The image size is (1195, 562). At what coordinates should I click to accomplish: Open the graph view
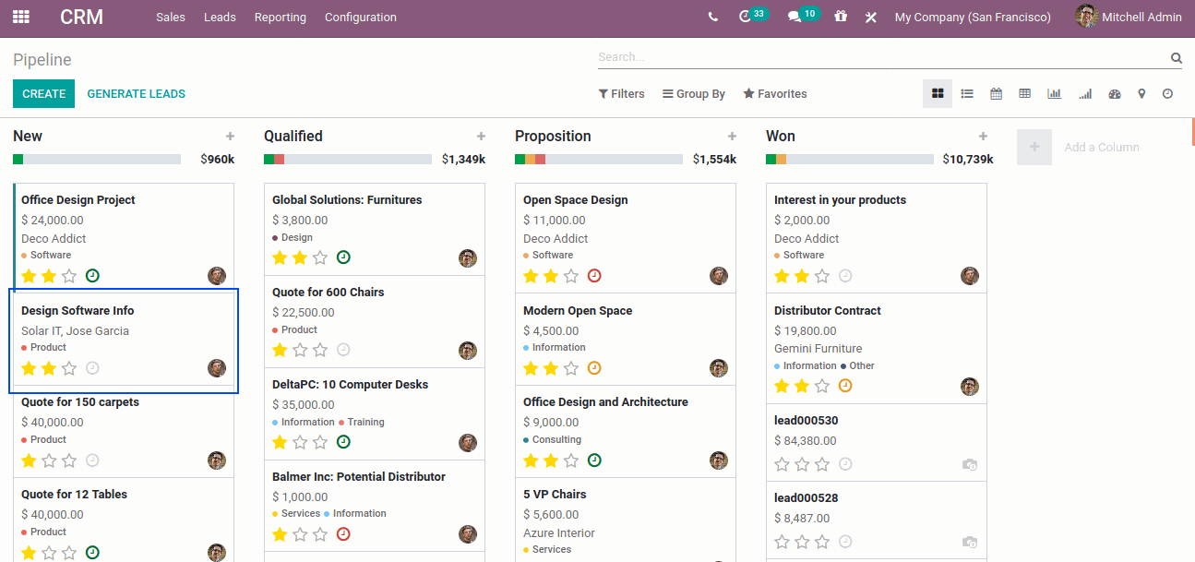1054,93
